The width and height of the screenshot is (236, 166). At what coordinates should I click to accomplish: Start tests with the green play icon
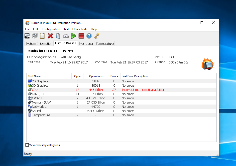(x=73, y=36)
